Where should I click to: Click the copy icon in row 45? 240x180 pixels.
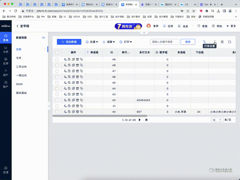pyautogui.click(x=82, y=83)
